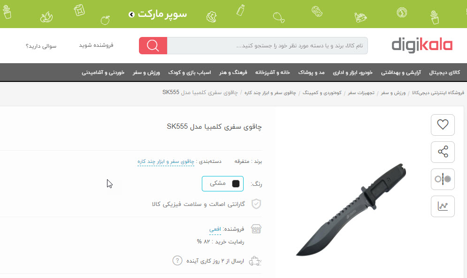Click the delivery info question mark icon
467x278 pixels.
177,261
